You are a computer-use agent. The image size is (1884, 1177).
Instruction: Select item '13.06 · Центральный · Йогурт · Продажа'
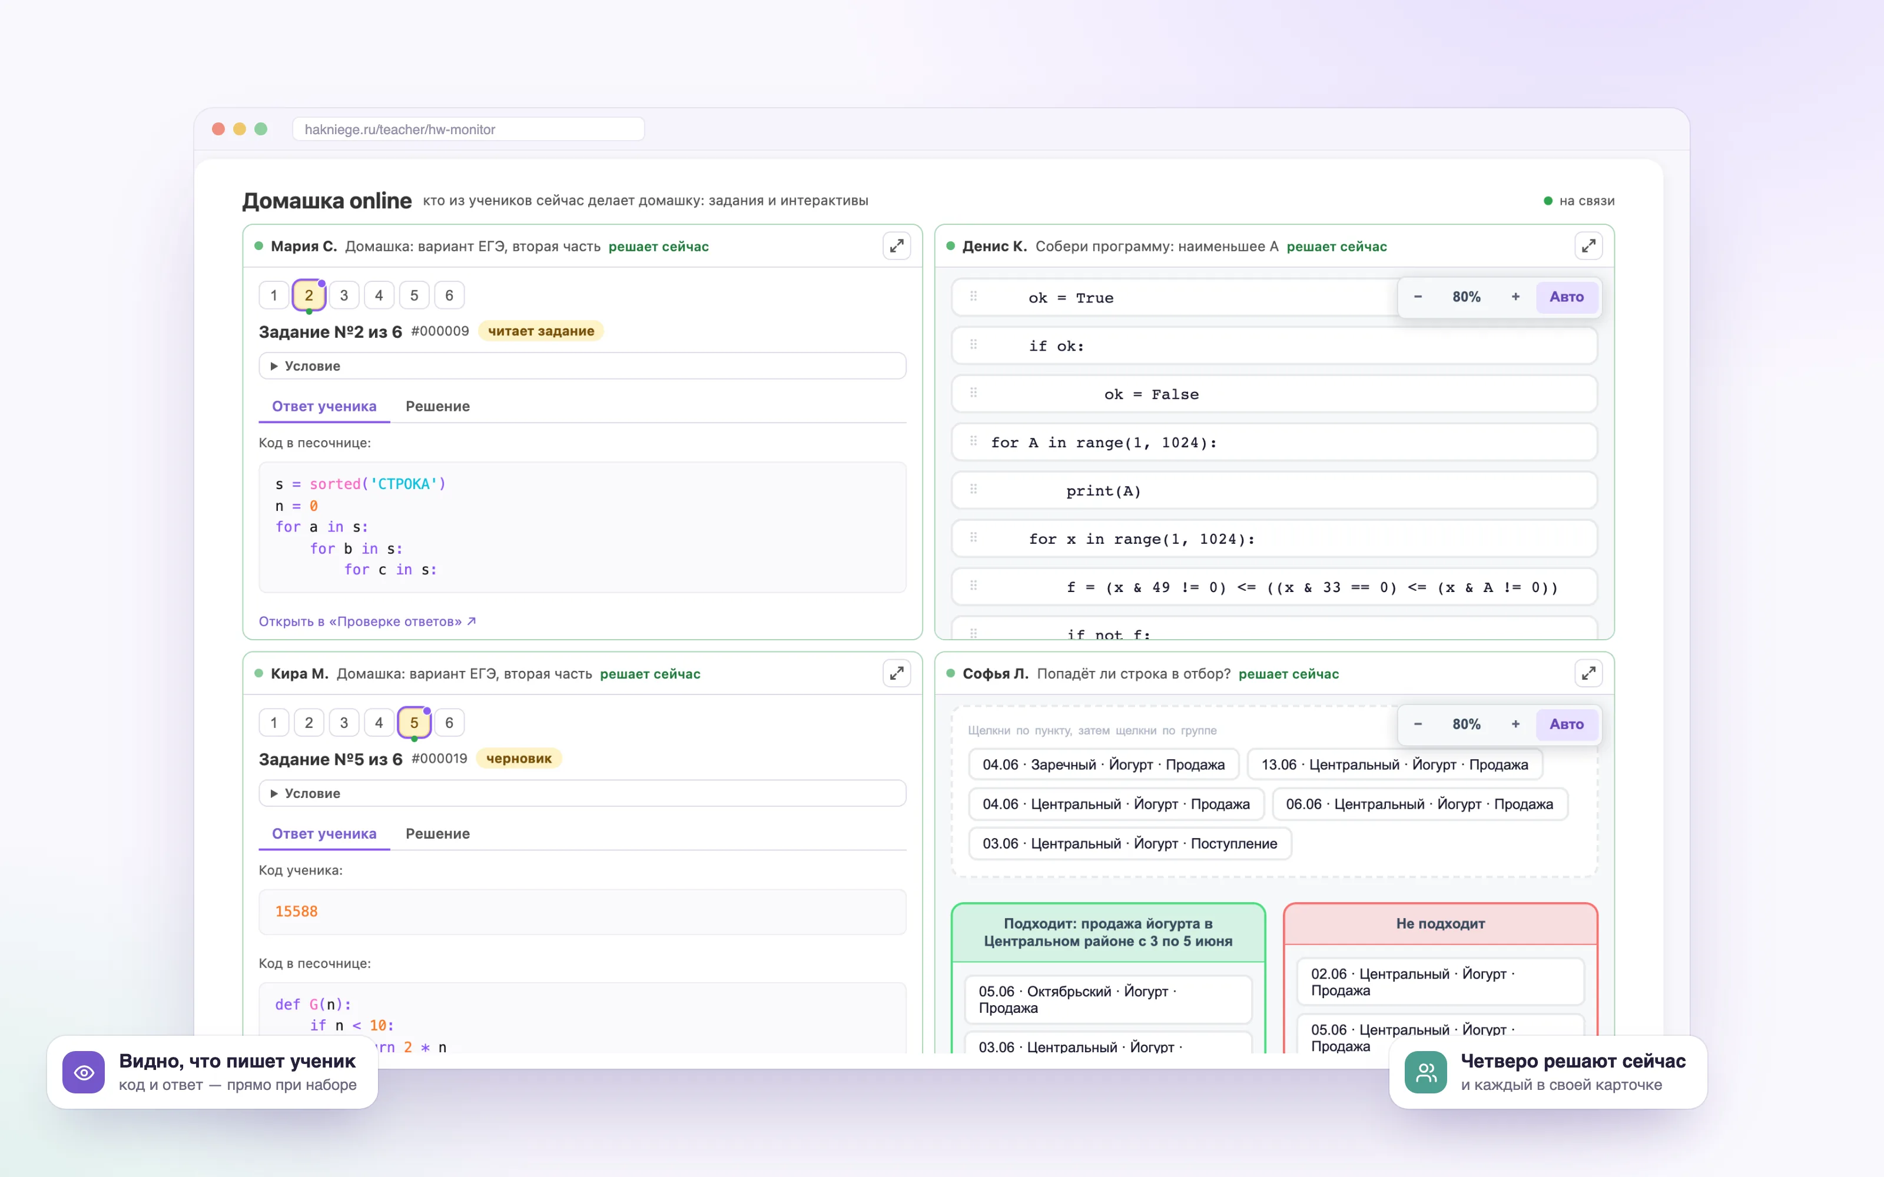[x=1394, y=764]
